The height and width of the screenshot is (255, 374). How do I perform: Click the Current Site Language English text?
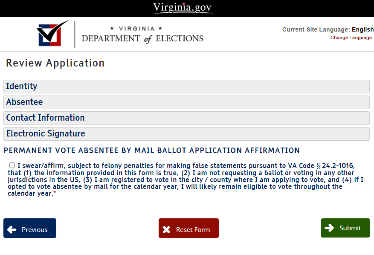click(x=328, y=29)
